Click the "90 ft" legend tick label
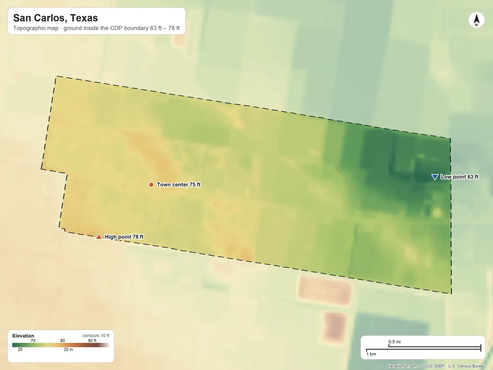 point(92,340)
